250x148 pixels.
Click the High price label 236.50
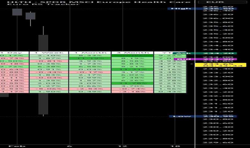202,9
